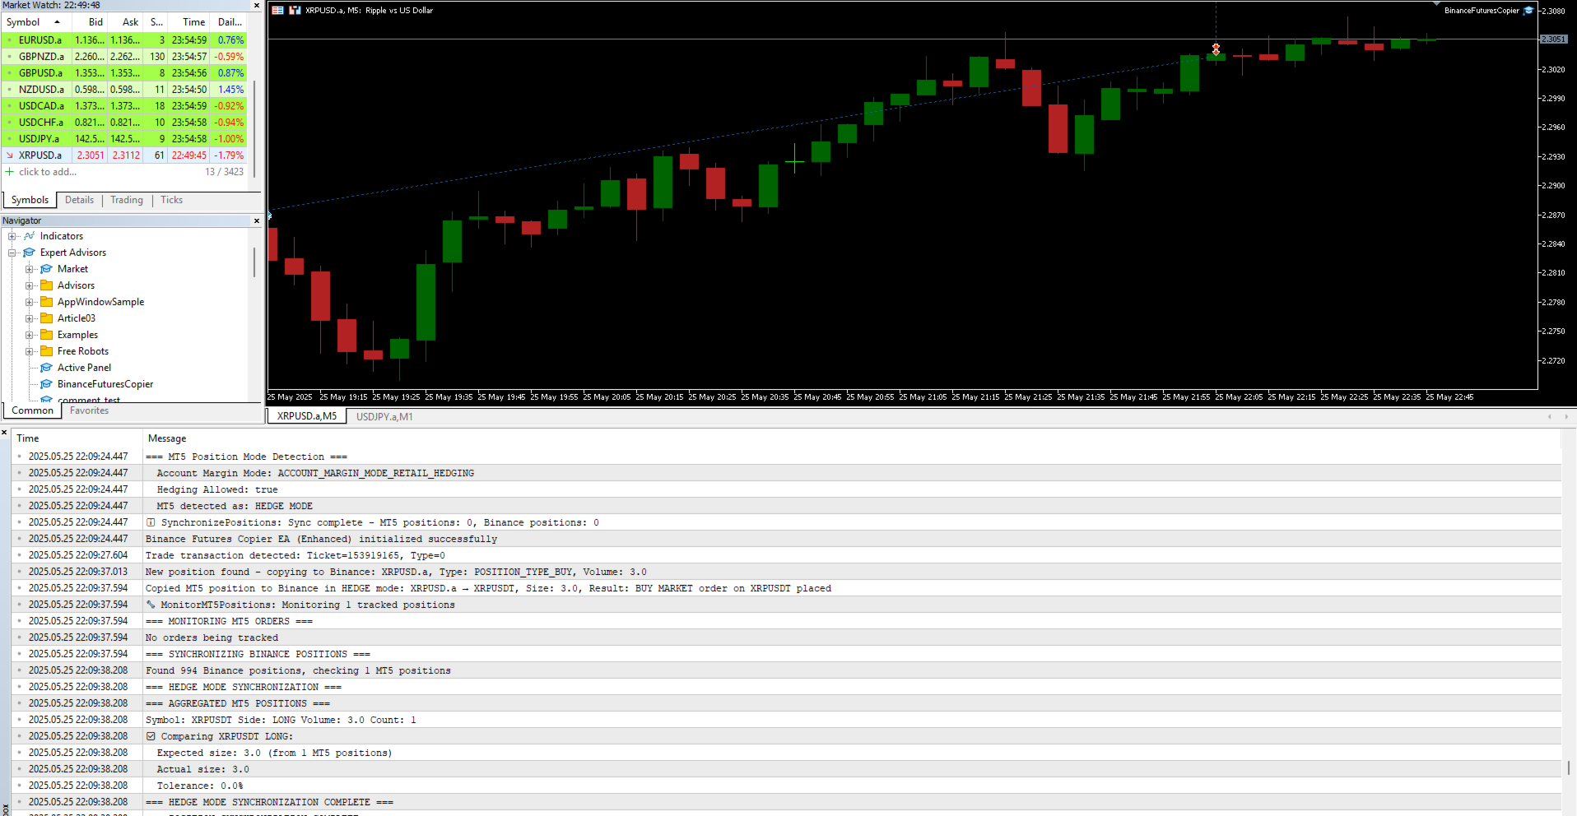Viewport: 1577px width, 816px height.
Task: Close the Navigator panel
Action: 256,220
